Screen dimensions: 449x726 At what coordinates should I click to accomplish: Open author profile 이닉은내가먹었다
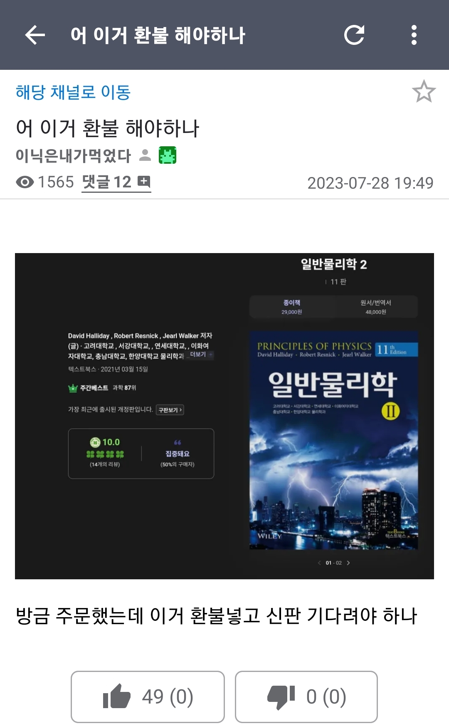(x=73, y=155)
